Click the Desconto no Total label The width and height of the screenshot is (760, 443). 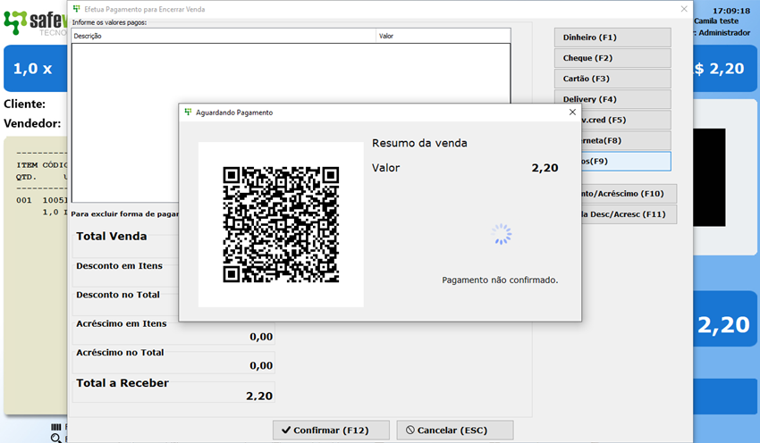click(118, 295)
